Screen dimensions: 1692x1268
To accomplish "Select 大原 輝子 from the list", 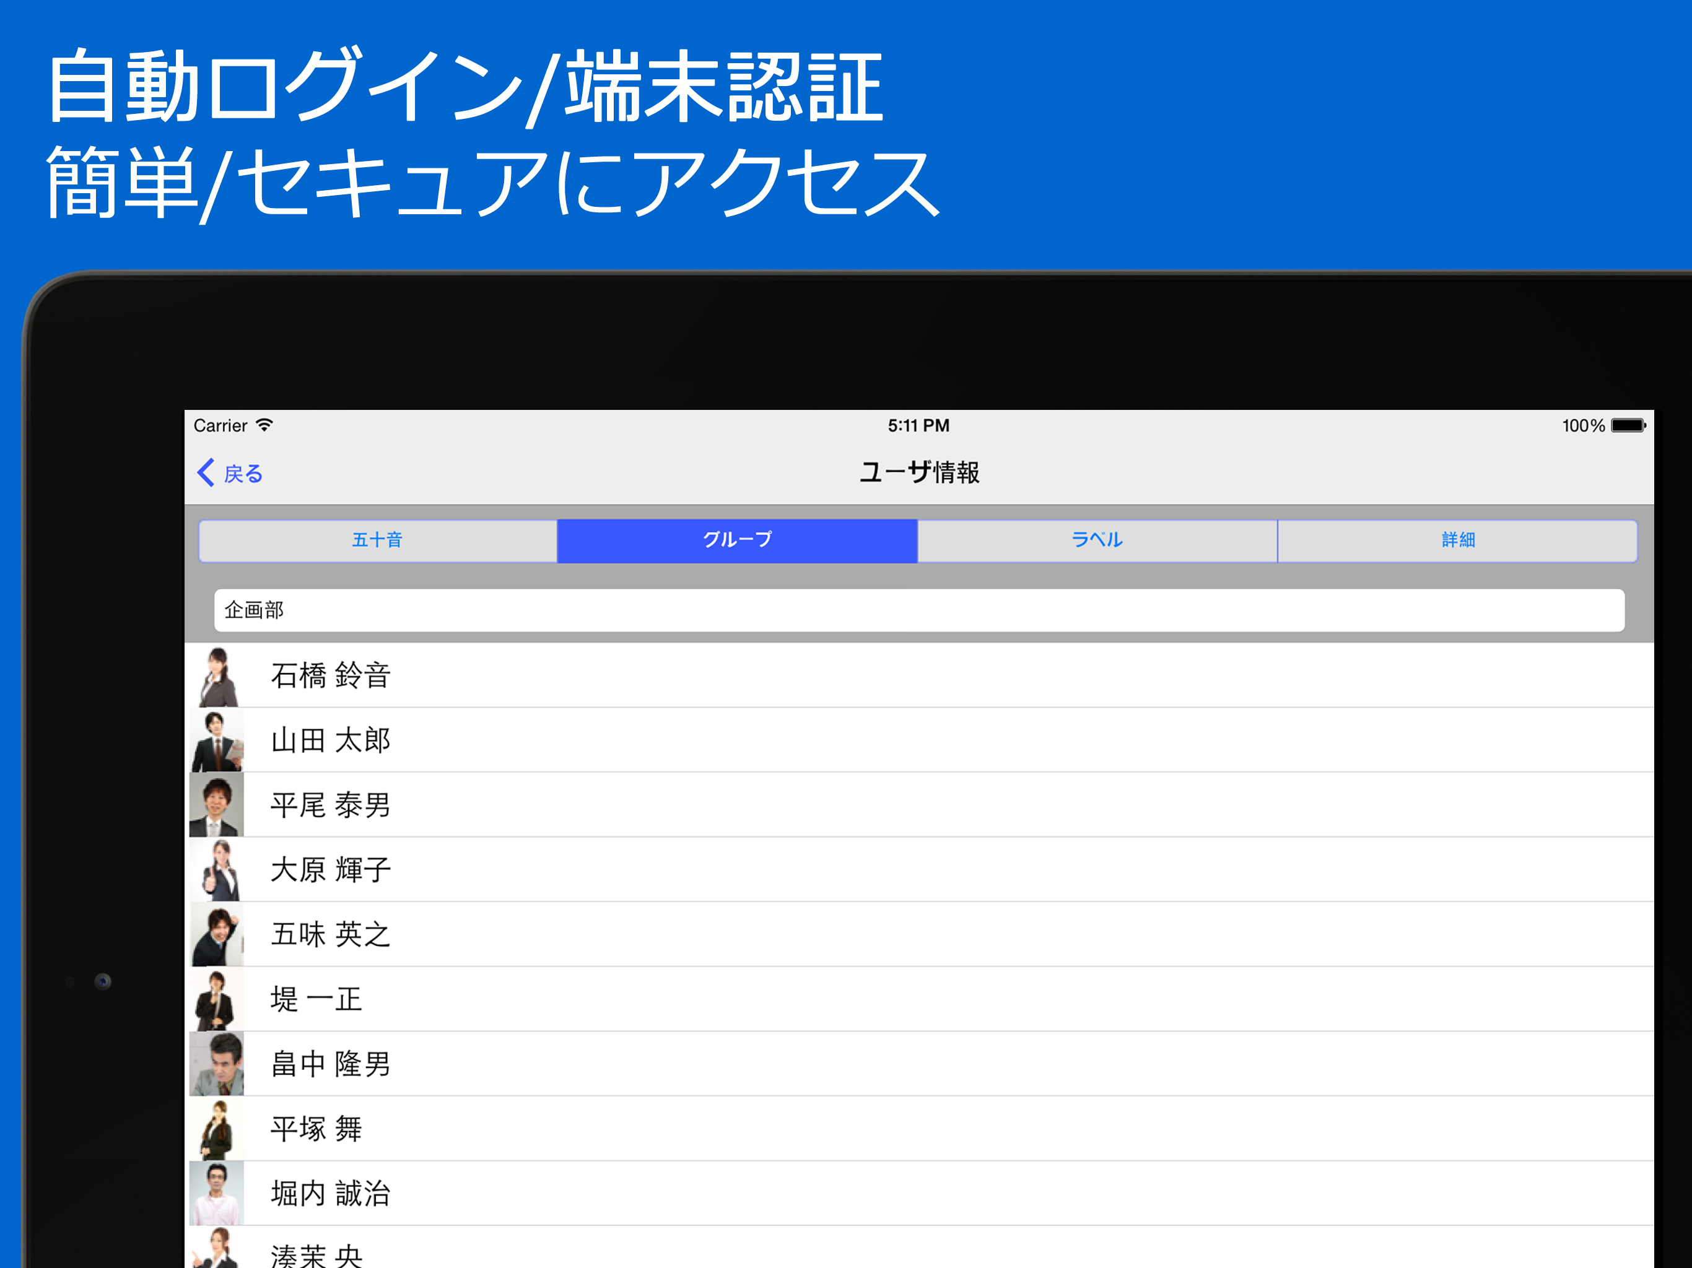I will click(918, 869).
